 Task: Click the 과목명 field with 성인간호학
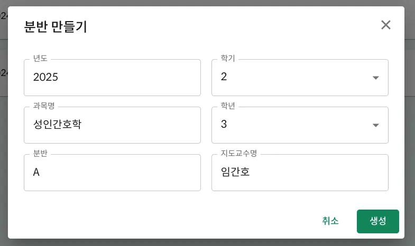[112, 125]
